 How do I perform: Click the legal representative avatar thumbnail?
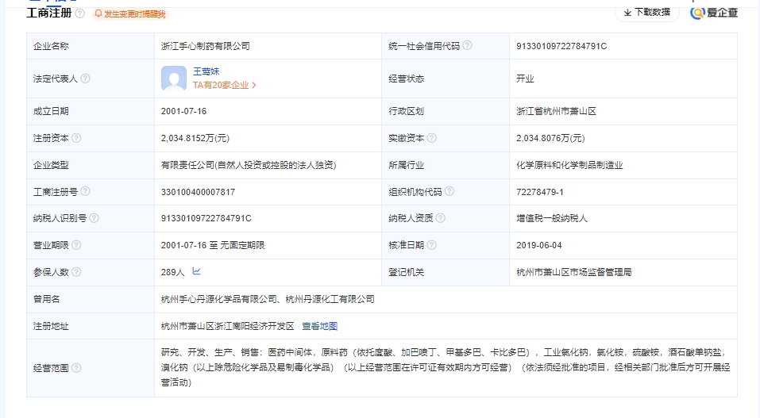tap(173, 79)
